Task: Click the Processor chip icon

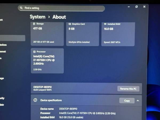Action: coord(34,51)
